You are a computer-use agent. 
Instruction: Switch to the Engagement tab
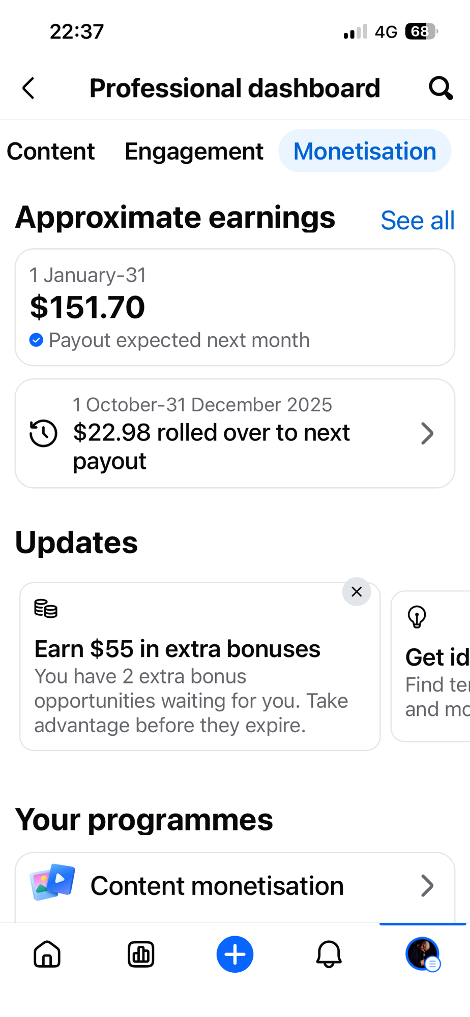tap(194, 152)
